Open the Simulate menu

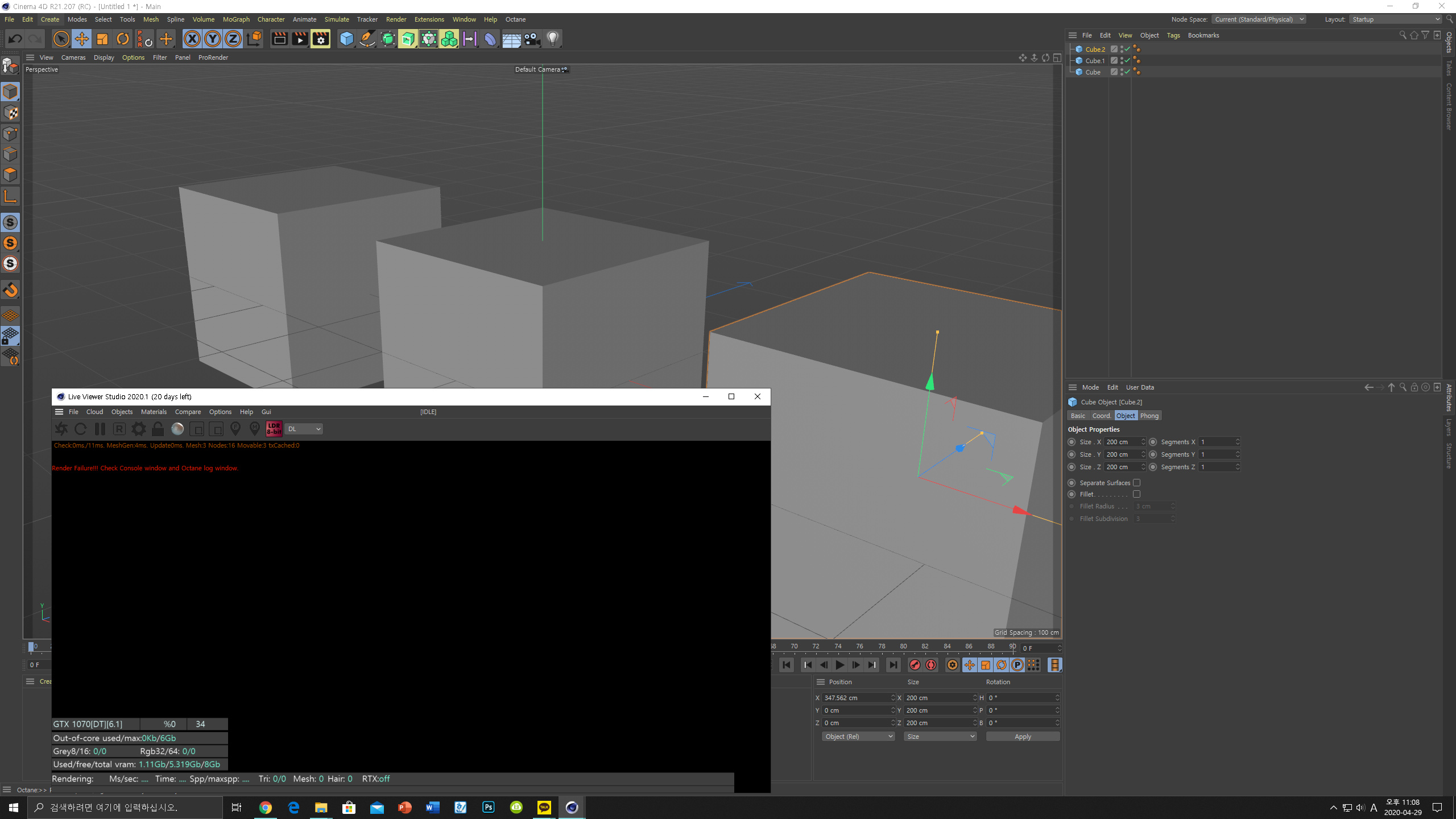point(337,19)
